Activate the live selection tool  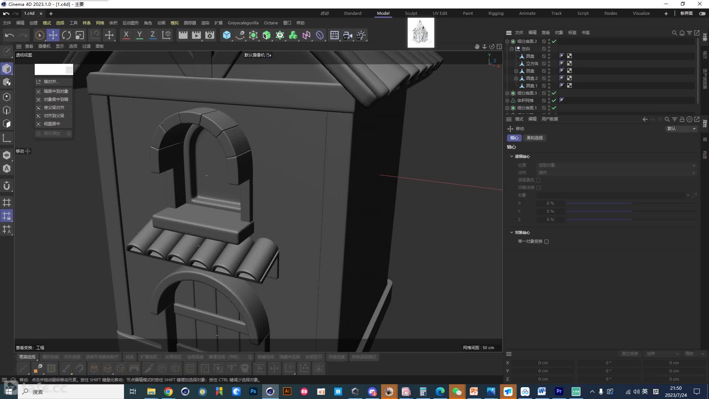pos(40,35)
